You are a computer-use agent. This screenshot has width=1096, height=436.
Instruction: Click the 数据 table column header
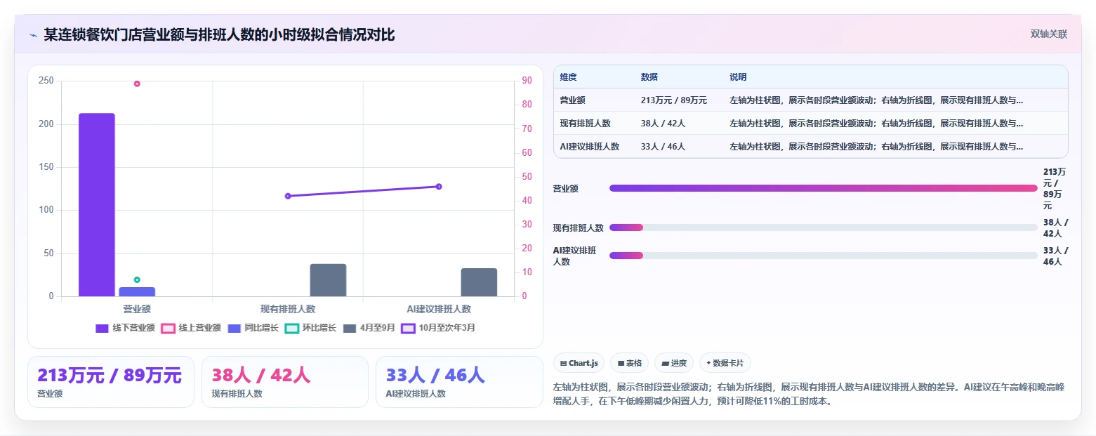[x=649, y=77]
